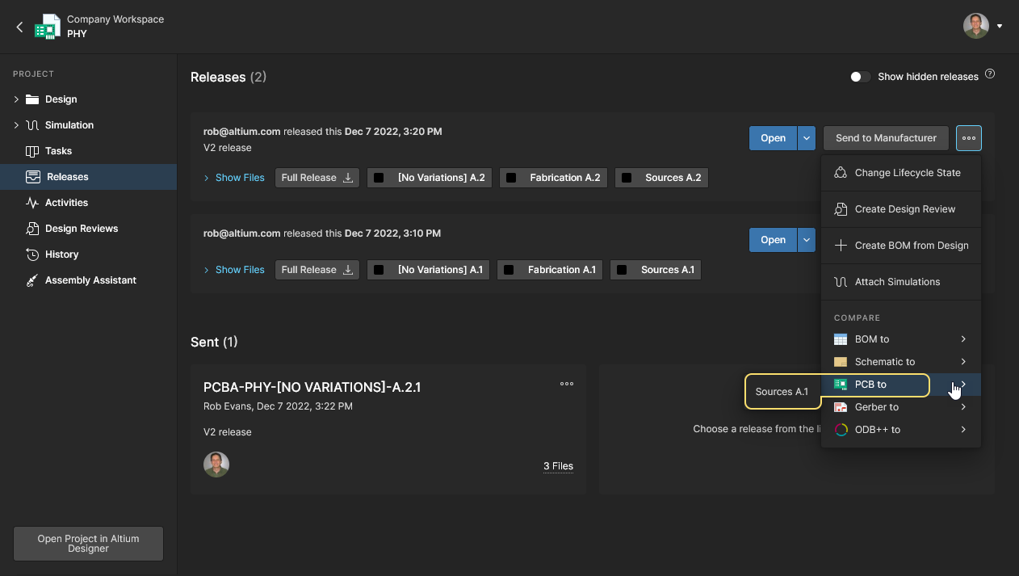Click the Activities pulse icon
The image size is (1019, 576).
click(32, 203)
